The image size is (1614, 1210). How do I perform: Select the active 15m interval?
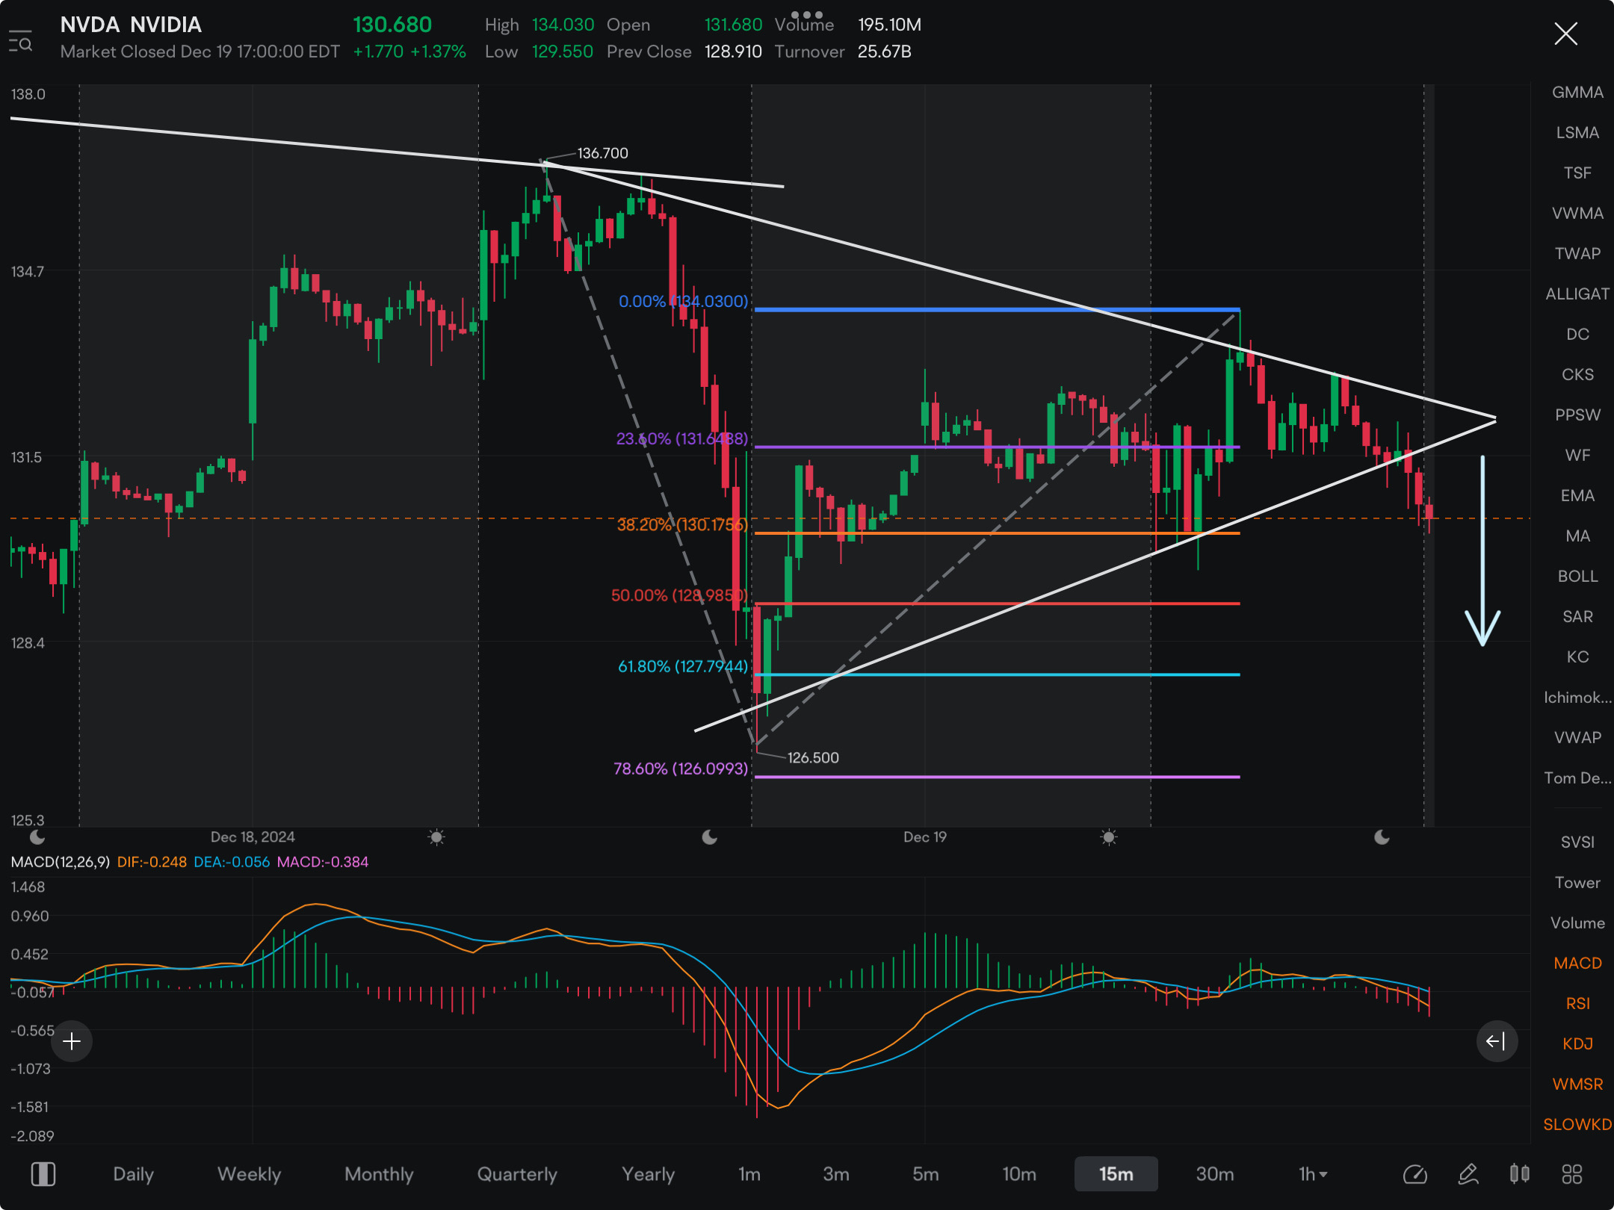1116,1174
